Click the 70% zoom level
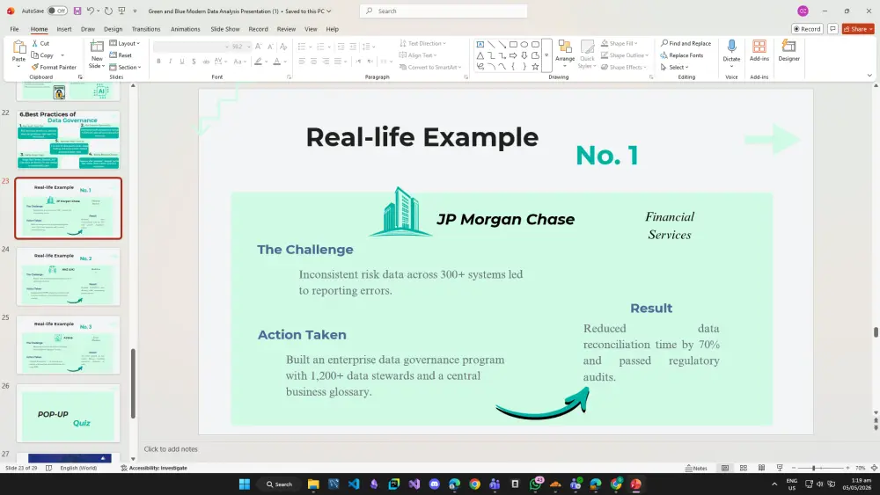 pos(860,468)
